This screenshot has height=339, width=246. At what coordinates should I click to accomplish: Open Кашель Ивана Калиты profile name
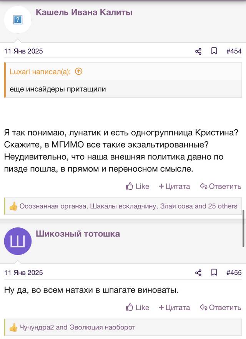[x=84, y=12]
